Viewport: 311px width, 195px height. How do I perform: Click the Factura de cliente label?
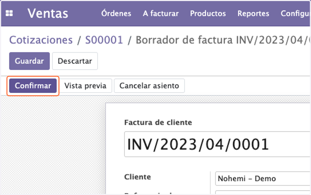point(158,122)
